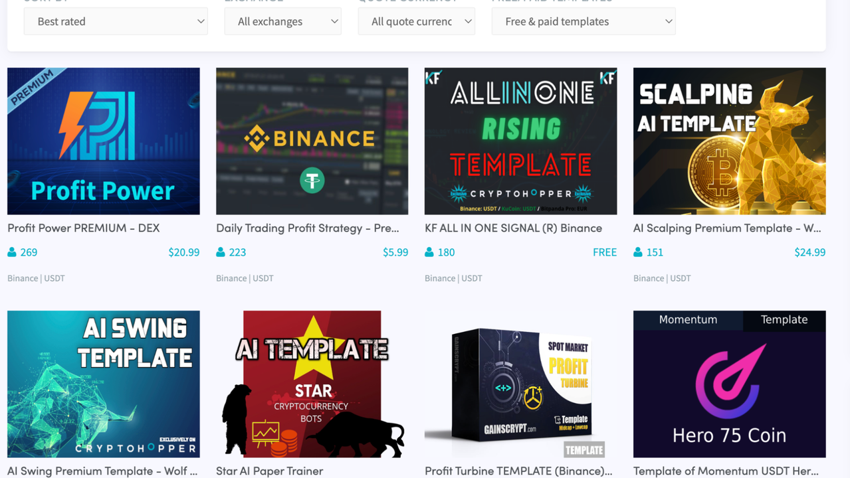
Task: Click the FREE price label
Action: tap(605, 252)
